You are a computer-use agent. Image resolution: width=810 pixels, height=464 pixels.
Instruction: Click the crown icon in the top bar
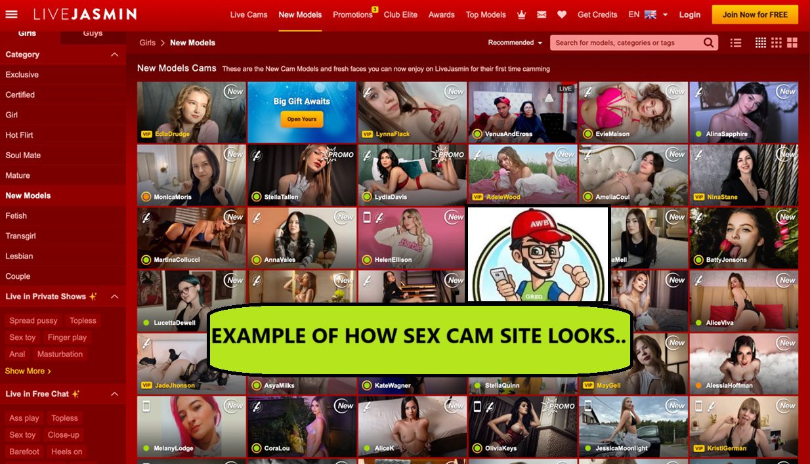point(522,14)
